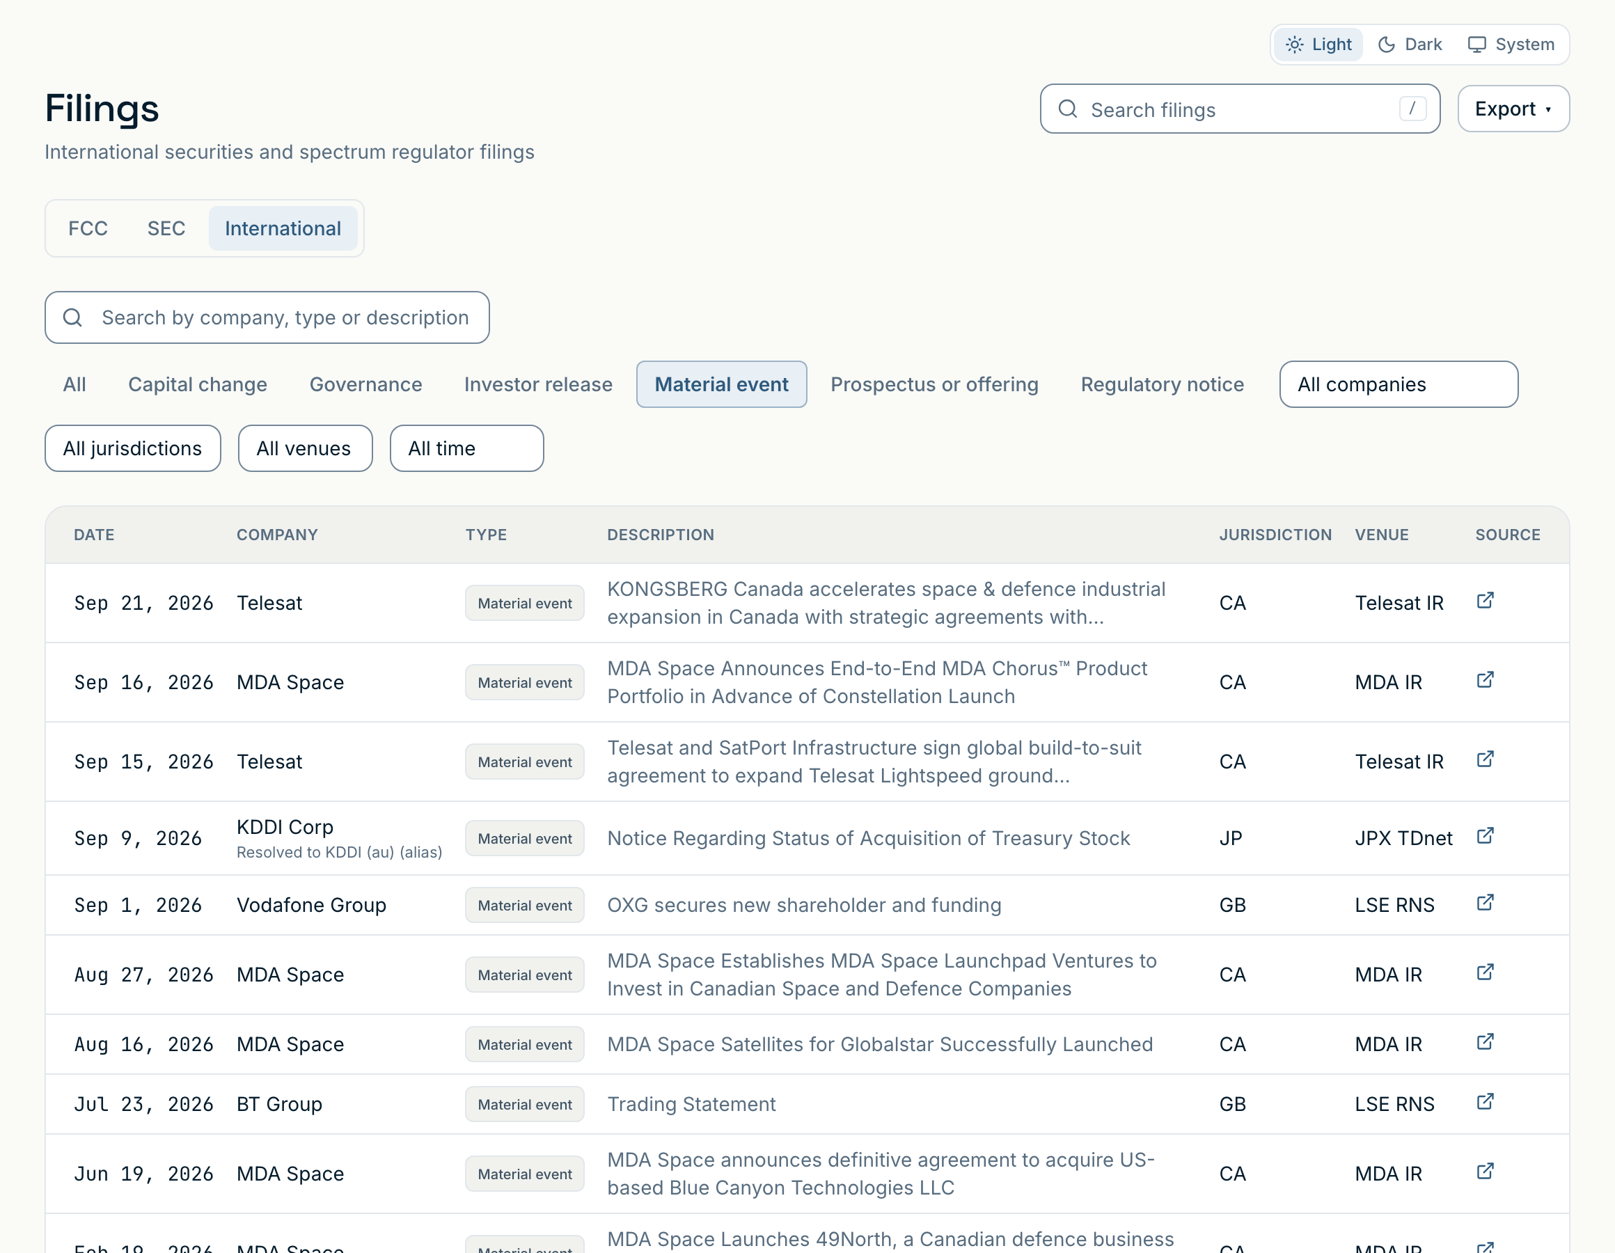Open All jurisdictions dropdown
1615x1253 pixels.
133,448
